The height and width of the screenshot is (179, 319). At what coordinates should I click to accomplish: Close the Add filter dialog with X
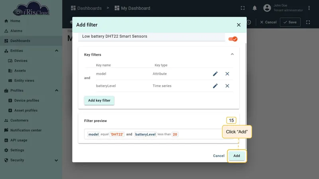coord(238,25)
